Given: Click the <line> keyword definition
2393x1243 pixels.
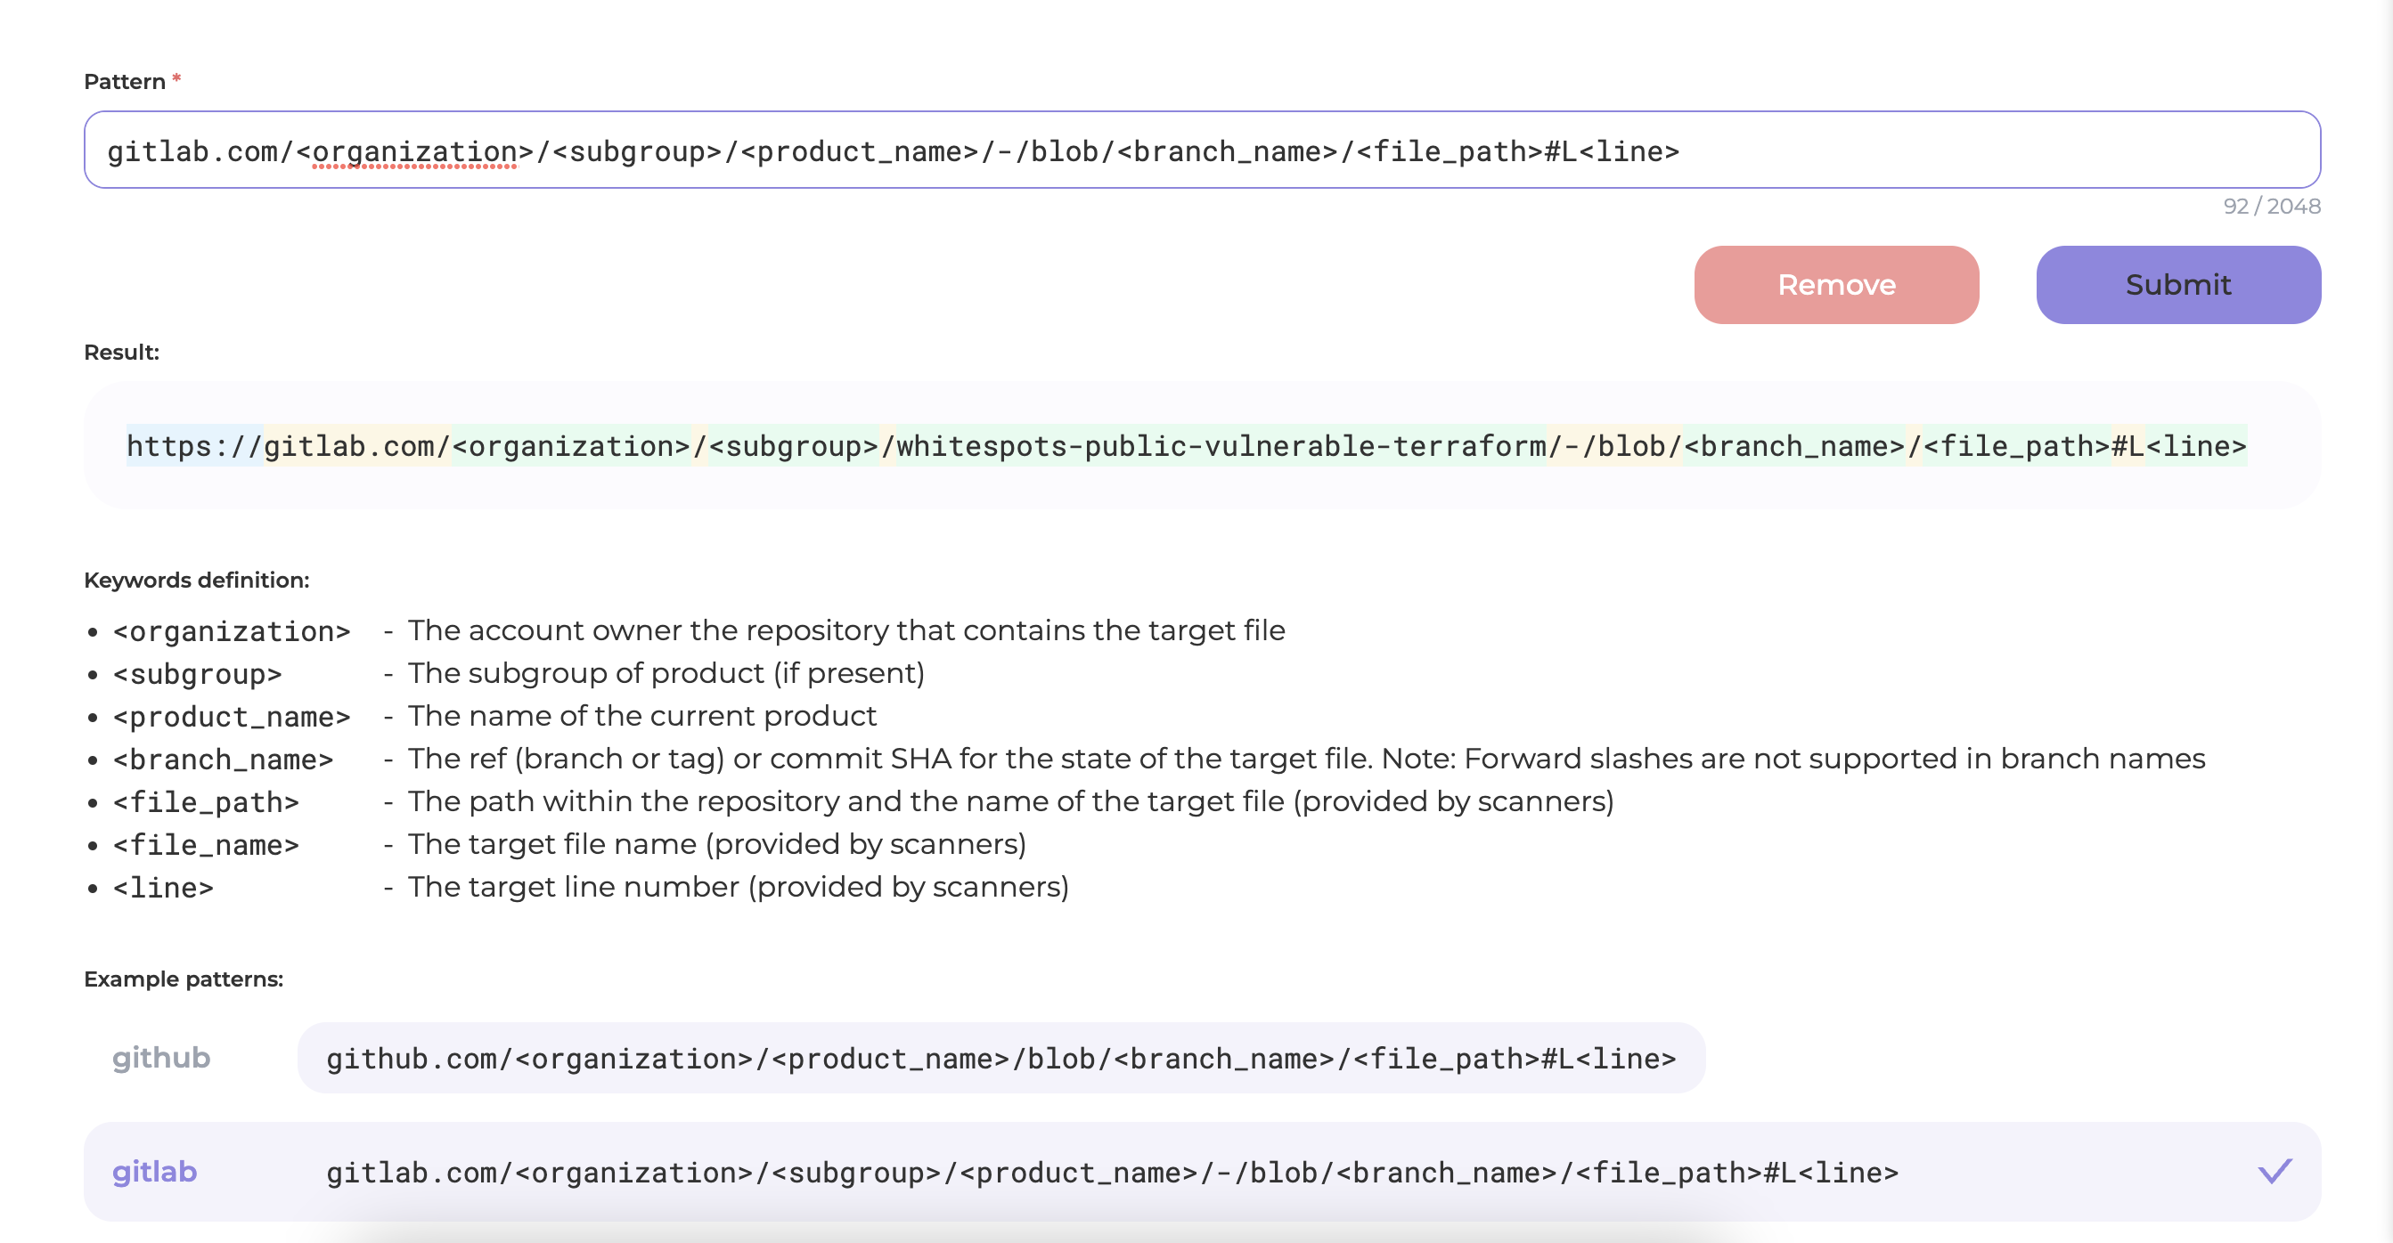Looking at the screenshot, I should (162, 888).
